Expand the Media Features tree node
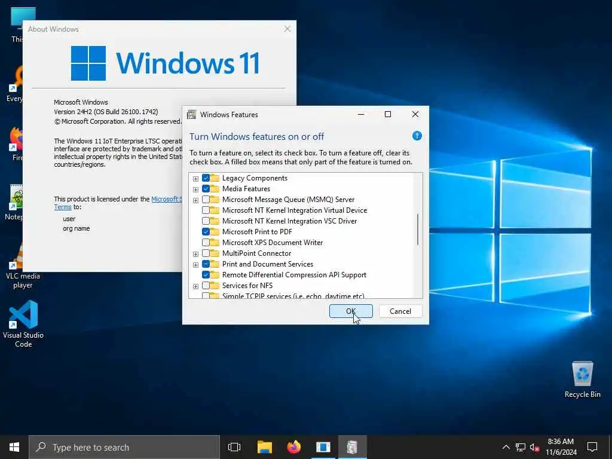Image resolution: width=612 pixels, height=459 pixels. [195, 189]
